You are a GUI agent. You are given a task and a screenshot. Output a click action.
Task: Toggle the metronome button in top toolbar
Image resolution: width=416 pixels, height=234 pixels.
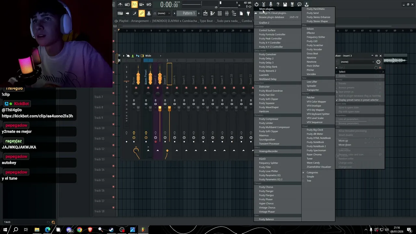[120, 4]
